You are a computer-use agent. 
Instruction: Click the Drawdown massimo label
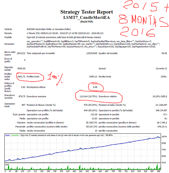coord(36,96)
